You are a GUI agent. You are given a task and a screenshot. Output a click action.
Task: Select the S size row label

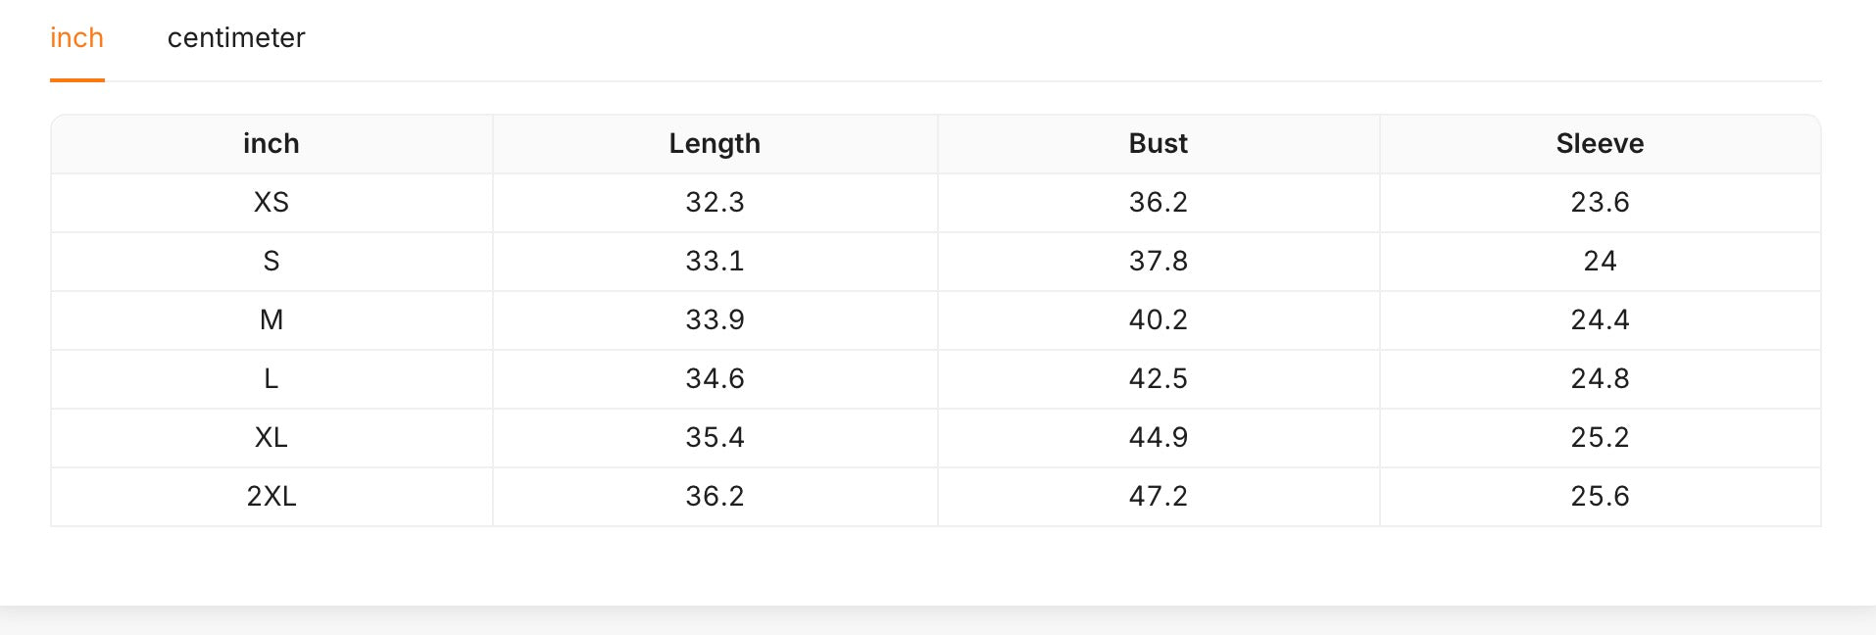pos(272,262)
